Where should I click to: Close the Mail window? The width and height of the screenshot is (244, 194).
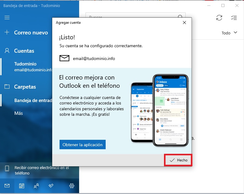tap(237, 5)
